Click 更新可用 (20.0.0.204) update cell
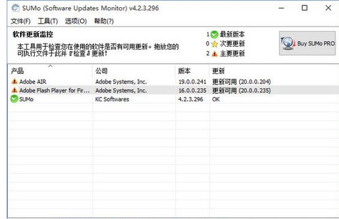The width and height of the screenshot is (339, 219). [x=241, y=82]
